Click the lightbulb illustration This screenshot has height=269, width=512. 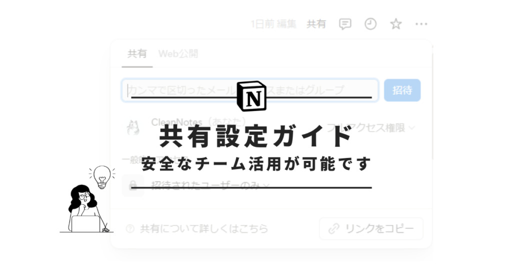(102, 176)
